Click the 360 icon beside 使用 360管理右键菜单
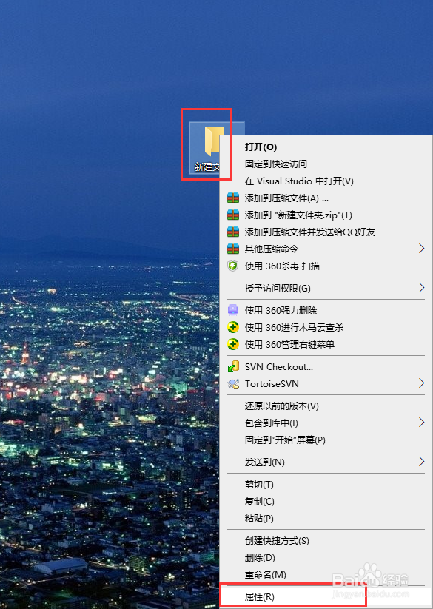Screen dimensions: 433x609 pyautogui.click(x=233, y=345)
